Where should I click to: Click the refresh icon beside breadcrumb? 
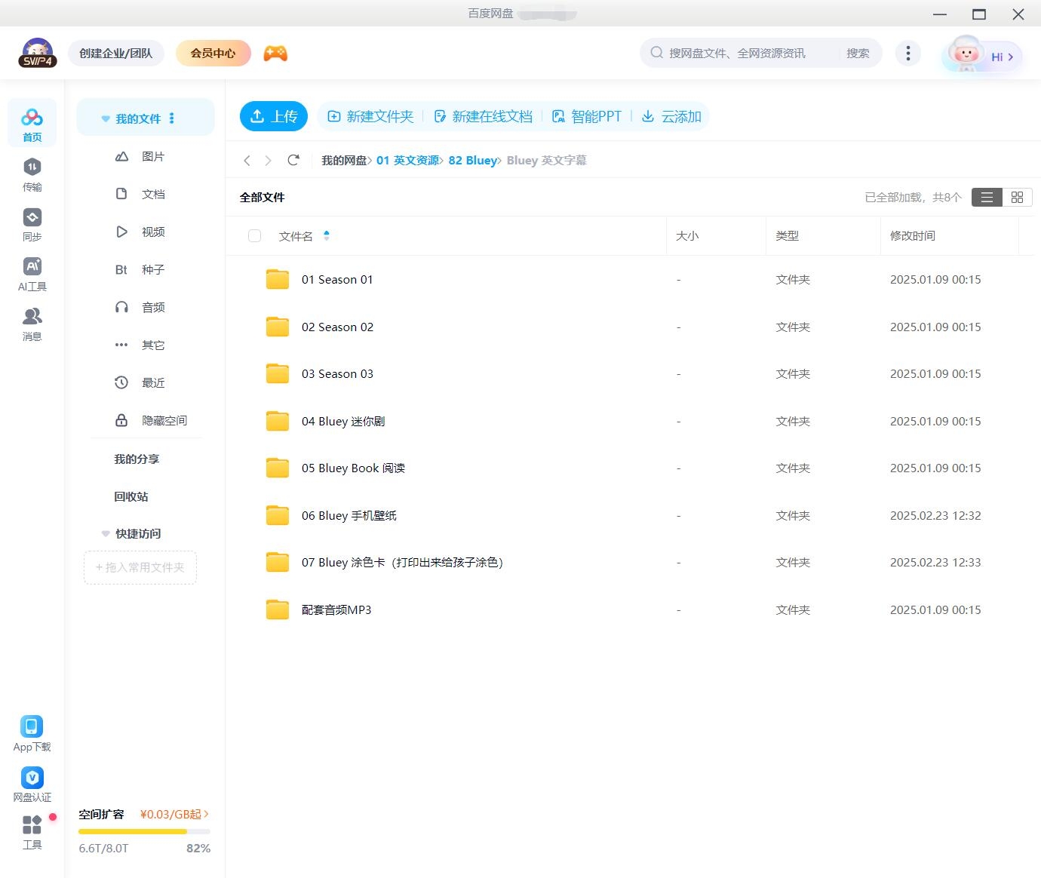293,160
